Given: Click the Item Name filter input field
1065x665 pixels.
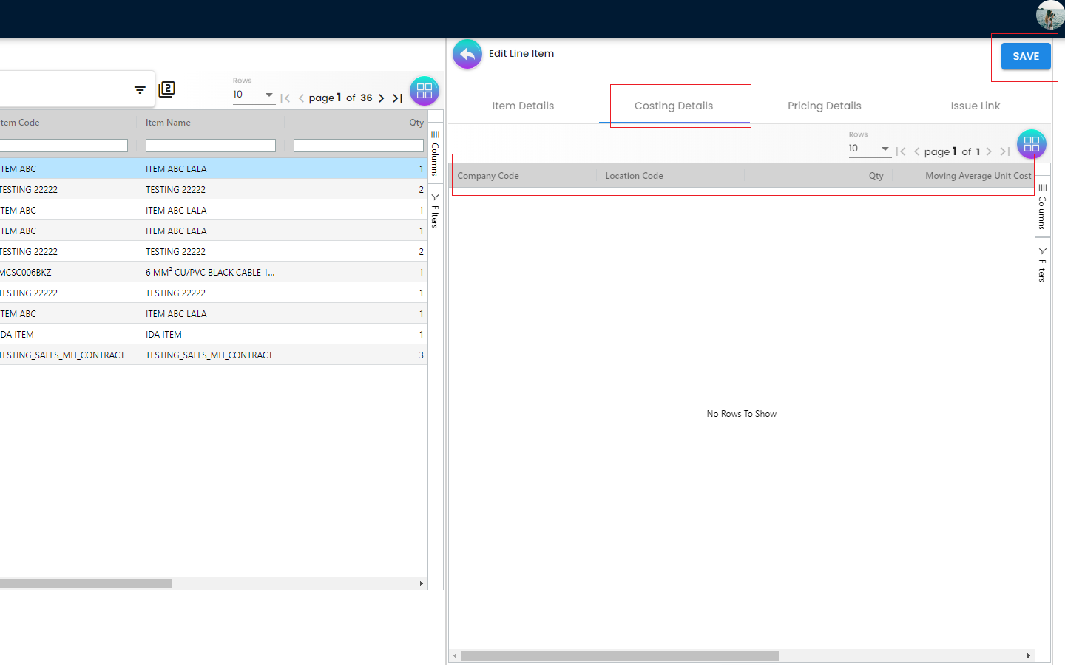Looking at the screenshot, I should (x=211, y=146).
